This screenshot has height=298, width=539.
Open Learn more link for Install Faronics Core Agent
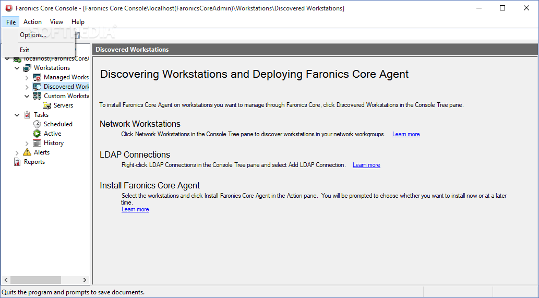(x=135, y=209)
